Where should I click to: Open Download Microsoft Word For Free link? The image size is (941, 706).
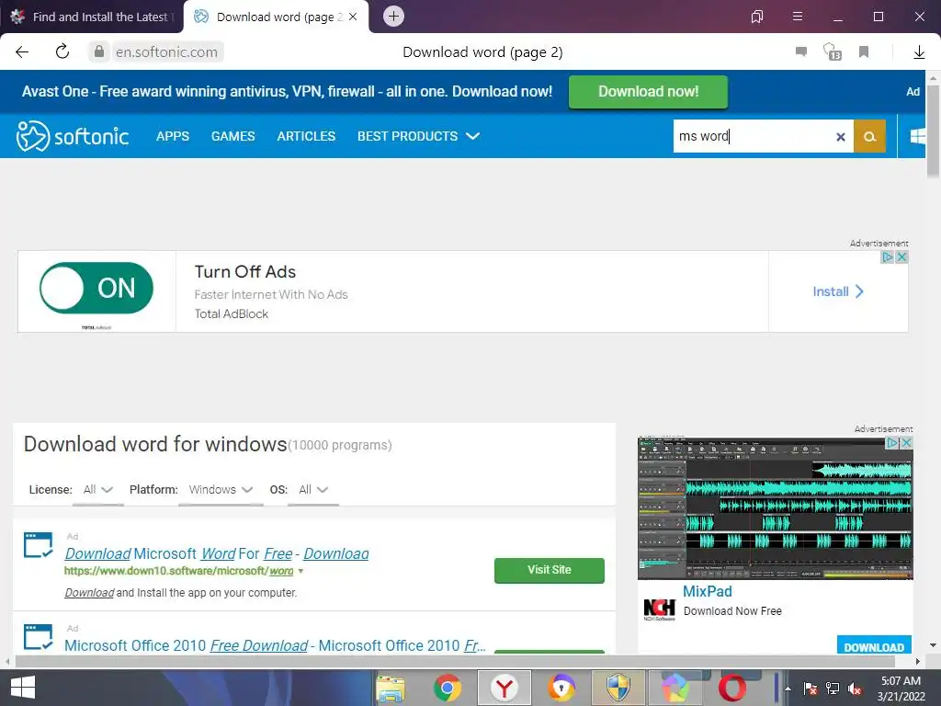(217, 553)
